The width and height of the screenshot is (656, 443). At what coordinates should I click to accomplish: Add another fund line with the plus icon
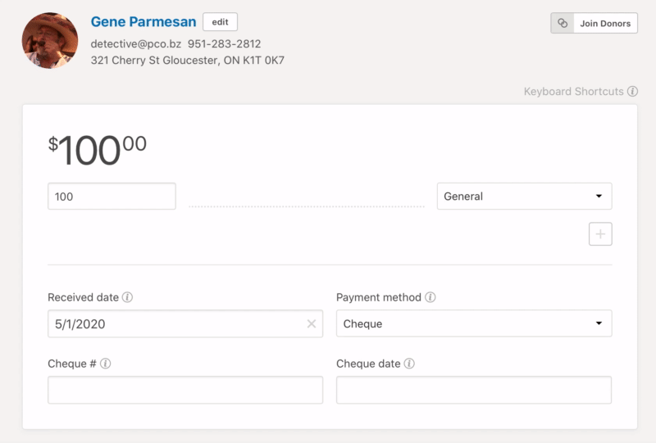[600, 234]
